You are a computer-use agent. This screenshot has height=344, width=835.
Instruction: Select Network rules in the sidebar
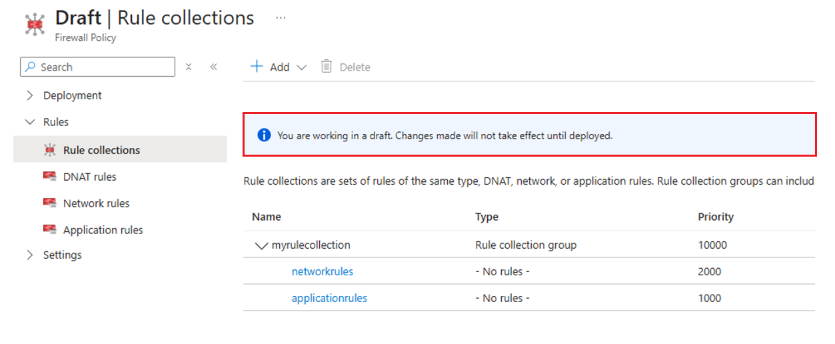(96, 203)
